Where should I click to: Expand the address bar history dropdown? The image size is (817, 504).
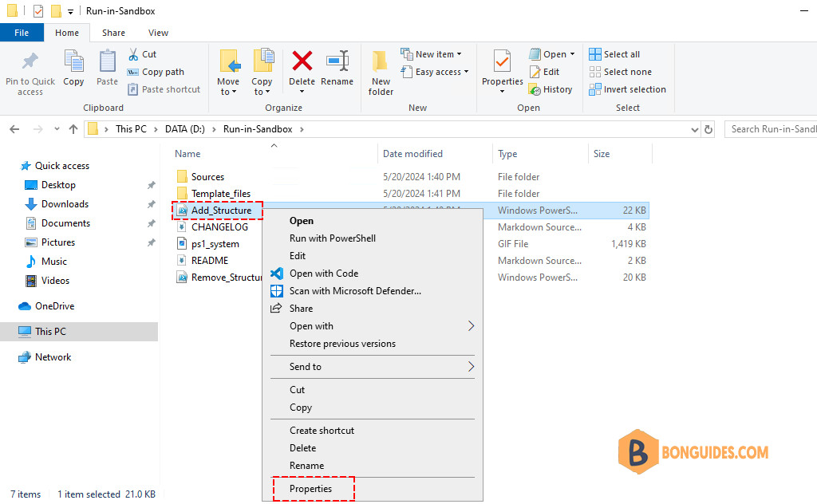(x=695, y=130)
